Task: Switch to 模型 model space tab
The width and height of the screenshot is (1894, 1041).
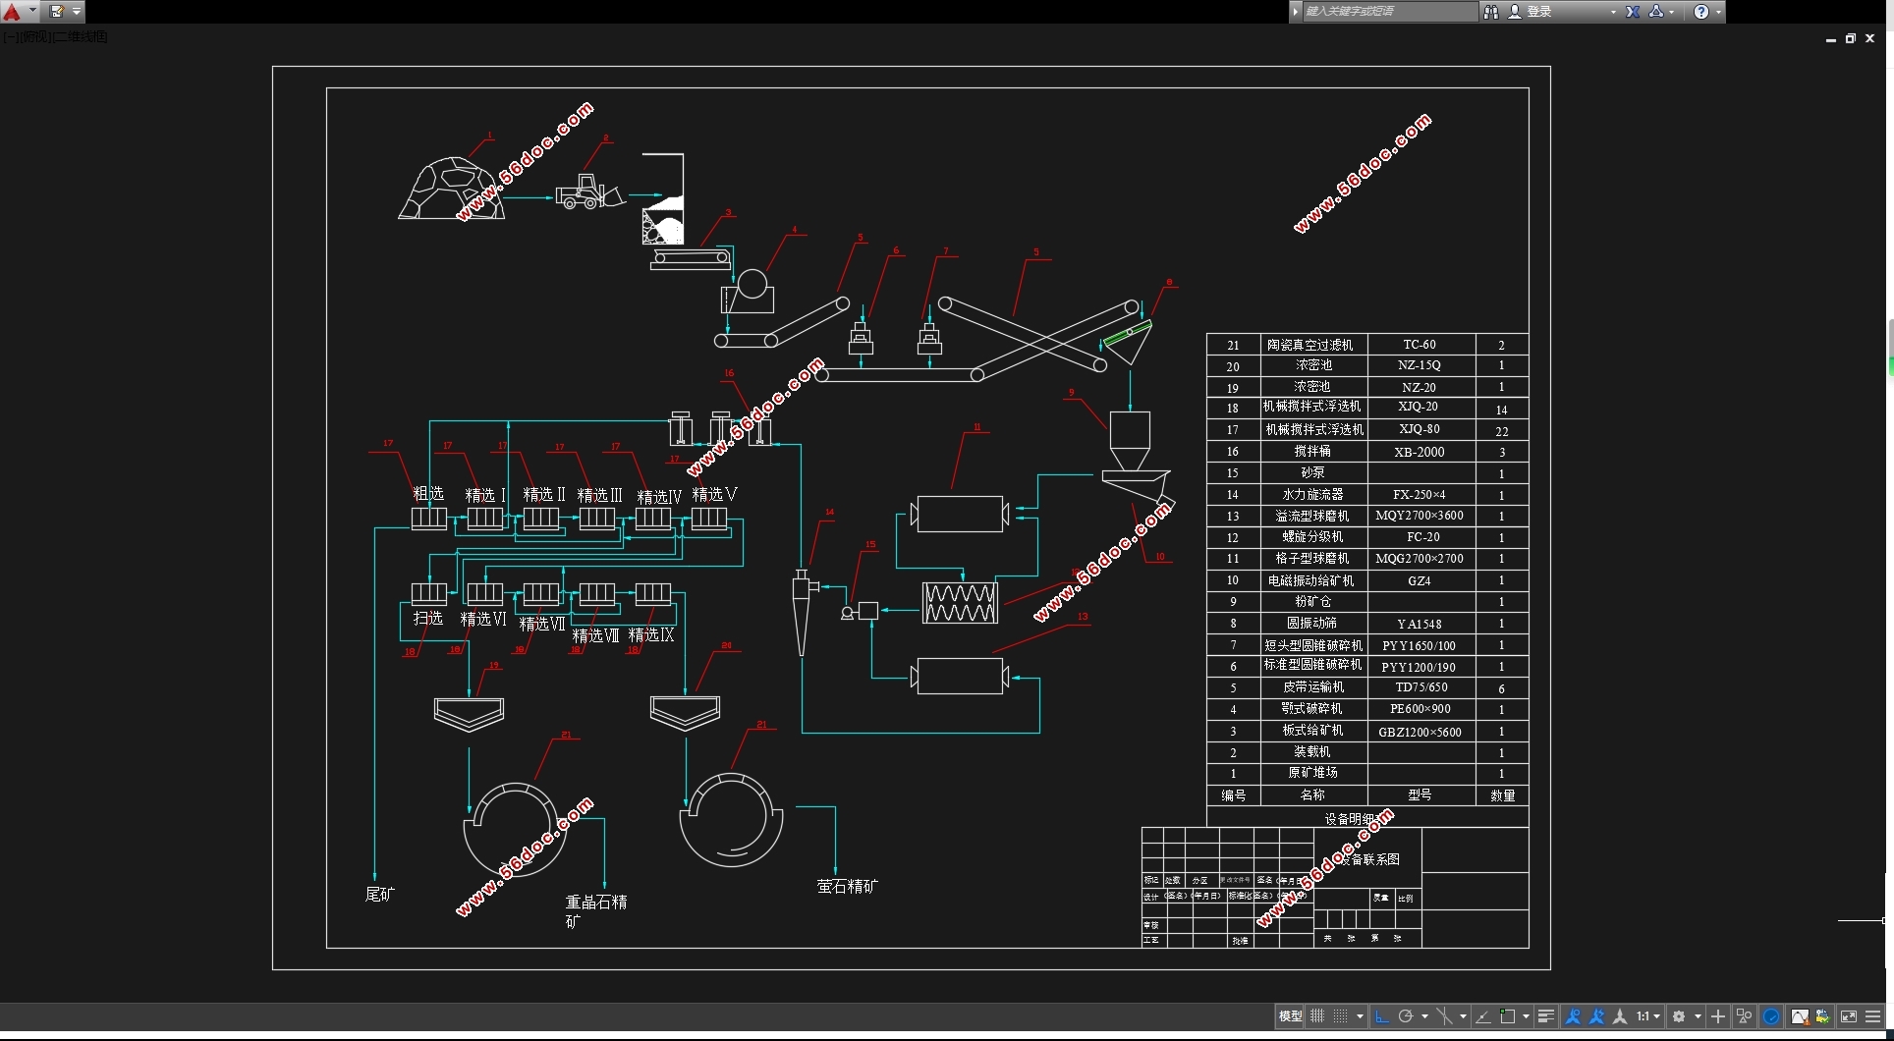Action: point(1290,1016)
